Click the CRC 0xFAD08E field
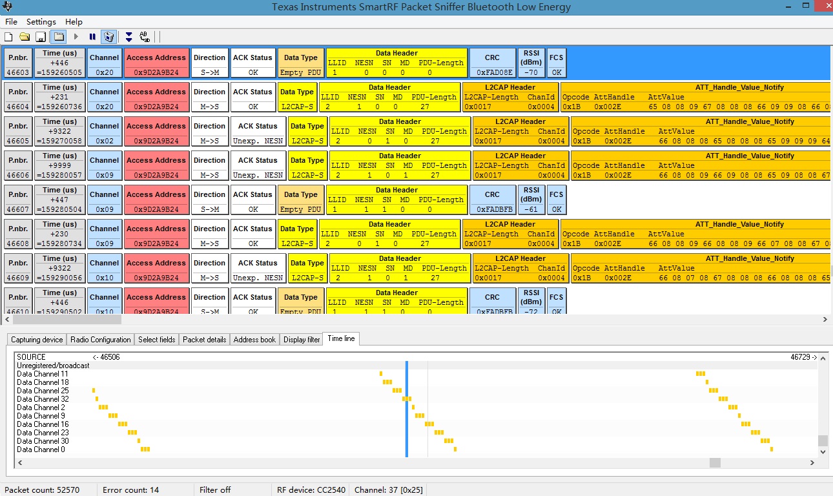Viewport: 833px width, 496px height. [492, 63]
